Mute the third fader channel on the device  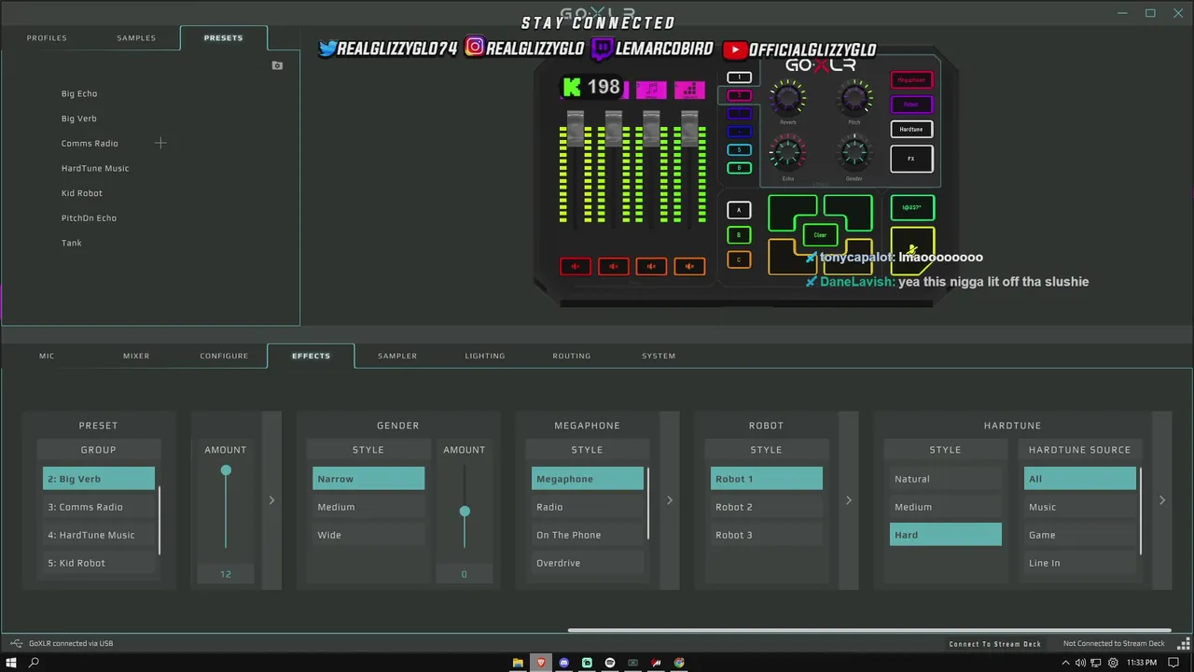point(651,267)
